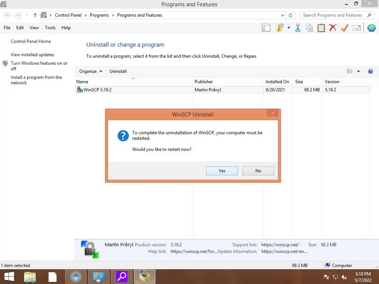Click the network tray icon
The image size is (379, 284).
335,277
